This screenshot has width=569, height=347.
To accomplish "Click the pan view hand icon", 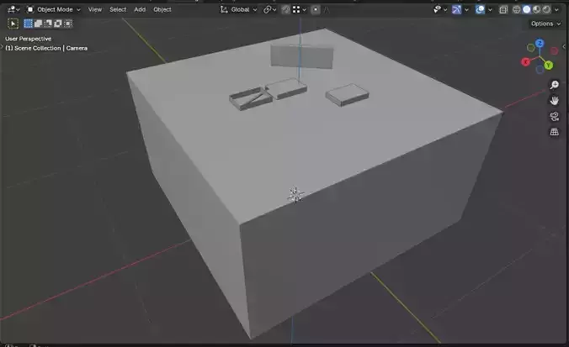I will click(554, 101).
